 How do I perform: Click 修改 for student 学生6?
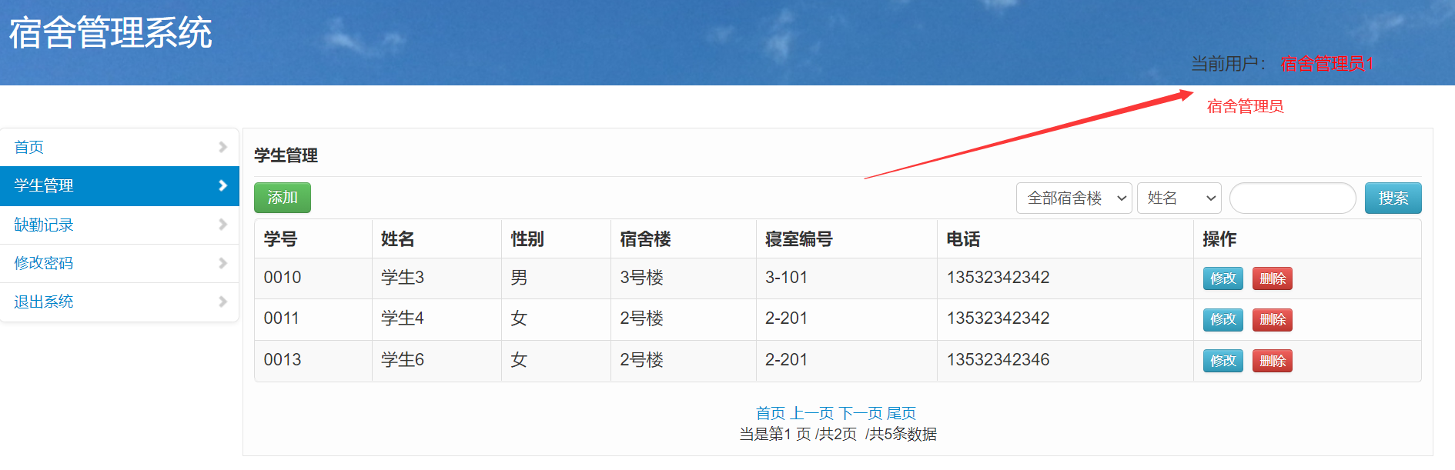click(1223, 361)
